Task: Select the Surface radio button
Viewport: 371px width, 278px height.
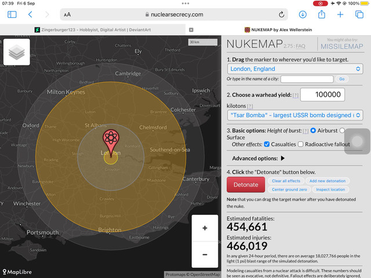Action: tap(342, 130)
